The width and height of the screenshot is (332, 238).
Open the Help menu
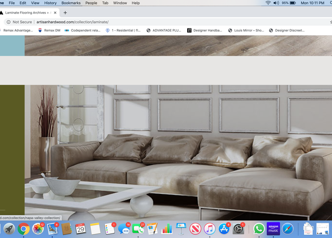[136, 3]
